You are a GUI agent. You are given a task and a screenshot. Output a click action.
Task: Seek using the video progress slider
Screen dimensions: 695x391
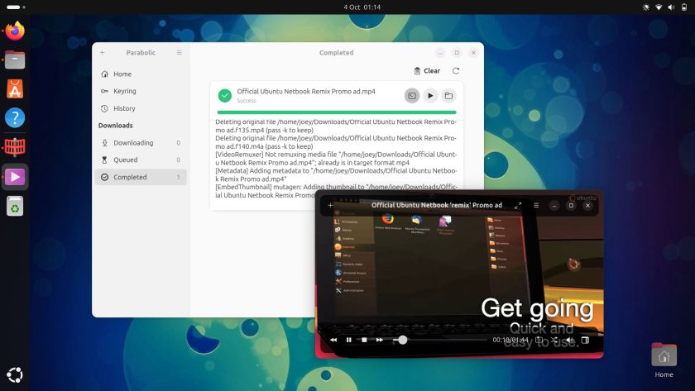[x=439, y=340]
